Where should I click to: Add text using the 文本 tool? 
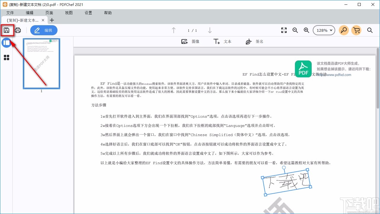(x=222, y=41)
